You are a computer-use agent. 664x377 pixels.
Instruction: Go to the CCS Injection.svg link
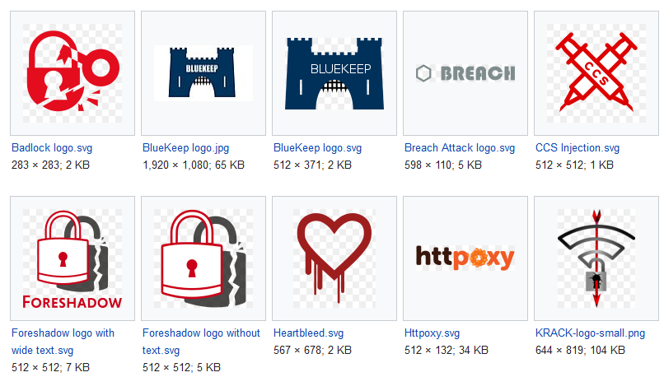(577, 148)
